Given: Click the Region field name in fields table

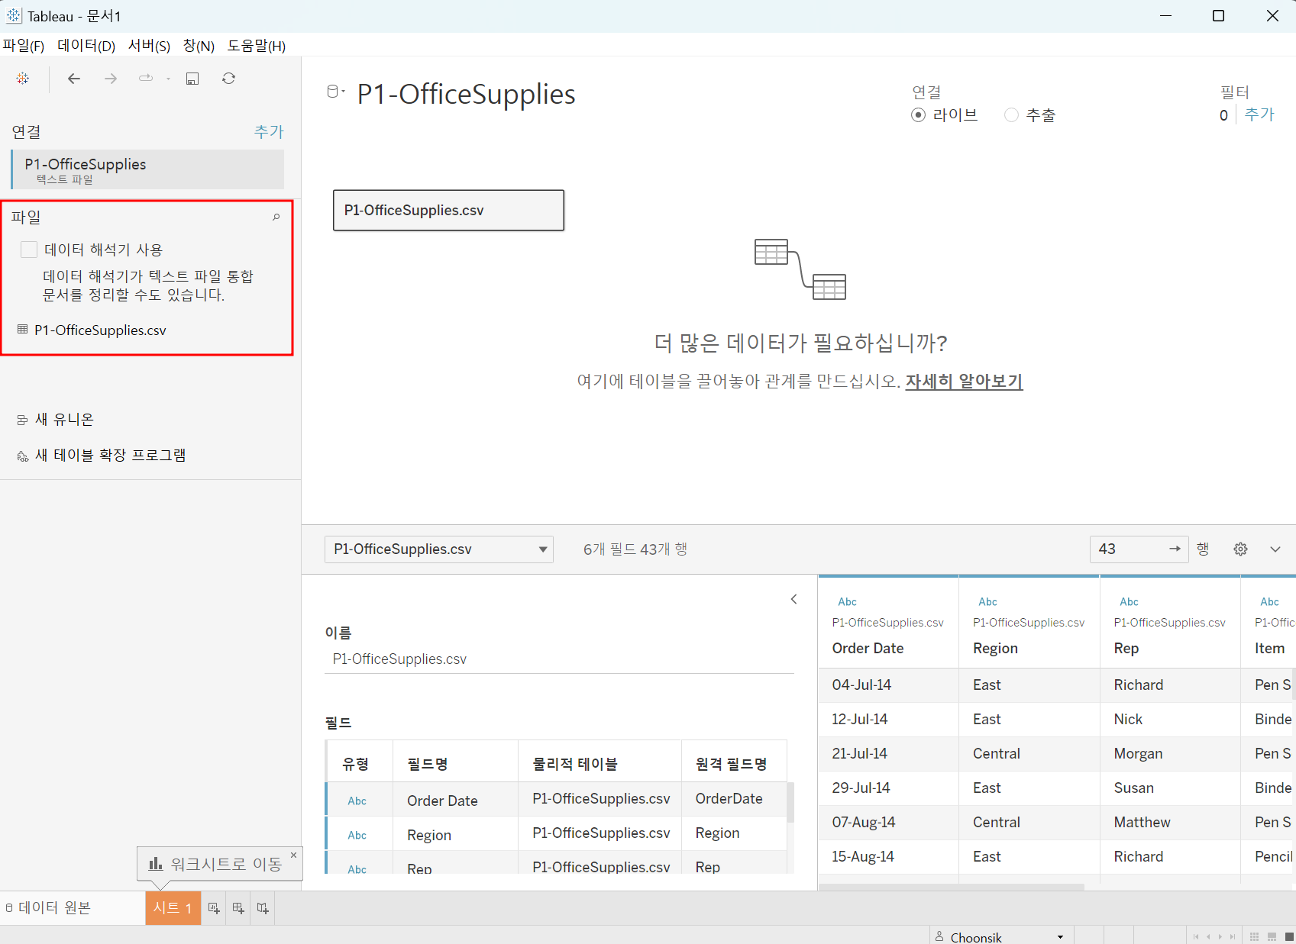Looking at the screenshot, I should (429, 835).
